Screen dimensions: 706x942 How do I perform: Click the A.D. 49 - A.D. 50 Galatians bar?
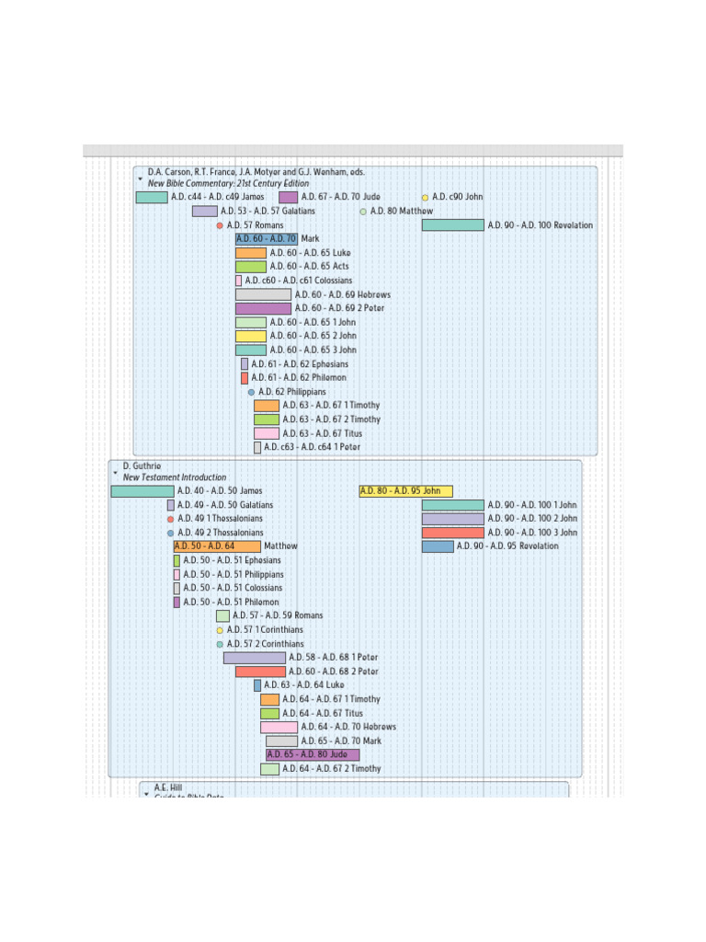(x=170, y=505)
